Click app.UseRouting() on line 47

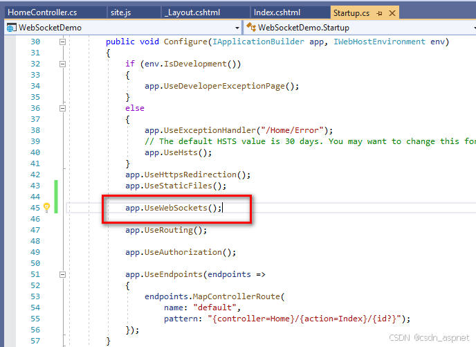(x=166, y=231)
